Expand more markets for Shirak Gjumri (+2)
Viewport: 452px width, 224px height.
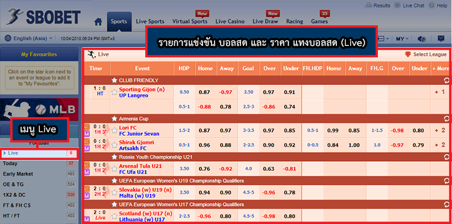[440, 145]
